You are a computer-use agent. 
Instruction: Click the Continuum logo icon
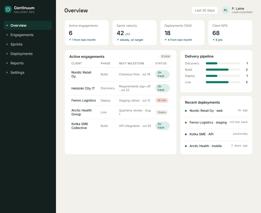tap(8, 9)
